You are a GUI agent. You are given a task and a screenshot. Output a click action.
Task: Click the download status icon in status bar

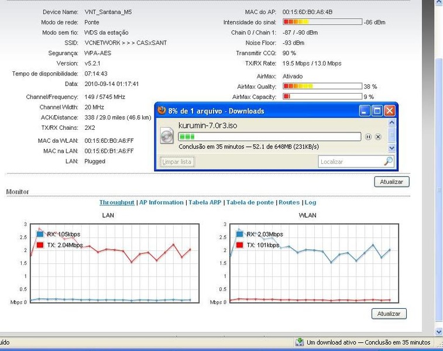pos(300,342)
